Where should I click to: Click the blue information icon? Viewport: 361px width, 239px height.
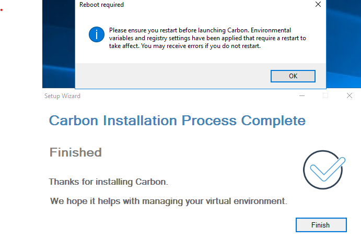pyautogui.click(x=97, y=34)
